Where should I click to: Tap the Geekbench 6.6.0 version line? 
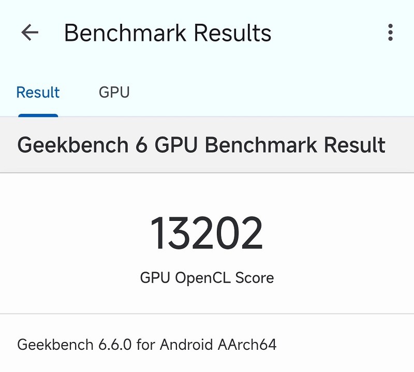(x=147, y=344)
